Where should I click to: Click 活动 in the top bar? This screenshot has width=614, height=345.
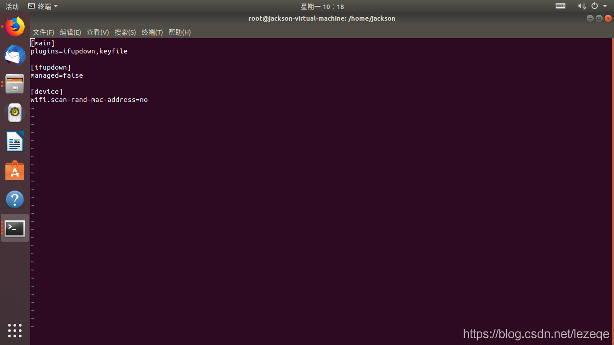(12, 6)
